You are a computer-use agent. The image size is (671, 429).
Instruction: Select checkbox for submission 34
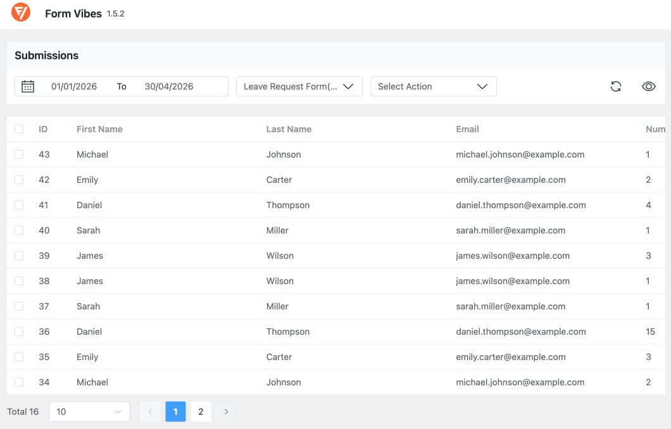point(19,382)
